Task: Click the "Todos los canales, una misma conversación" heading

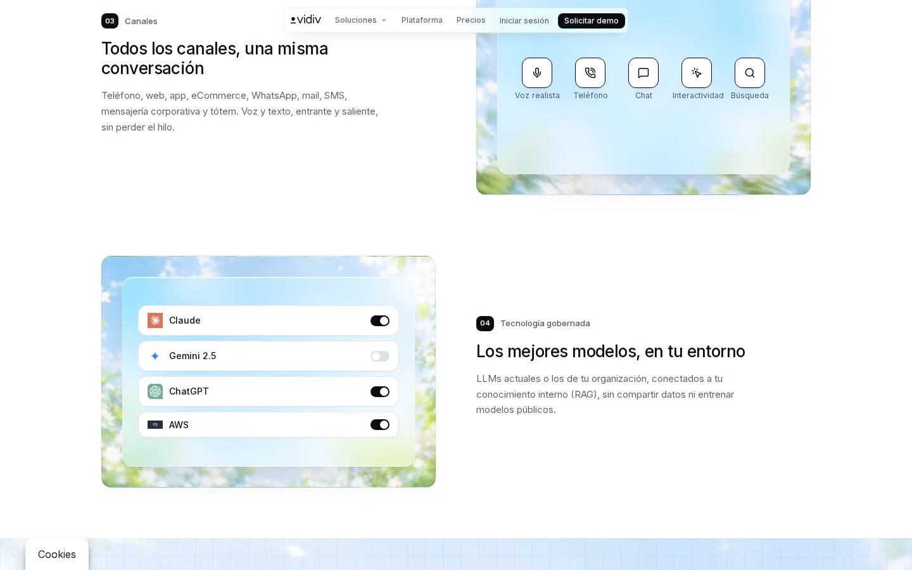Action: (x=215, y=58)
